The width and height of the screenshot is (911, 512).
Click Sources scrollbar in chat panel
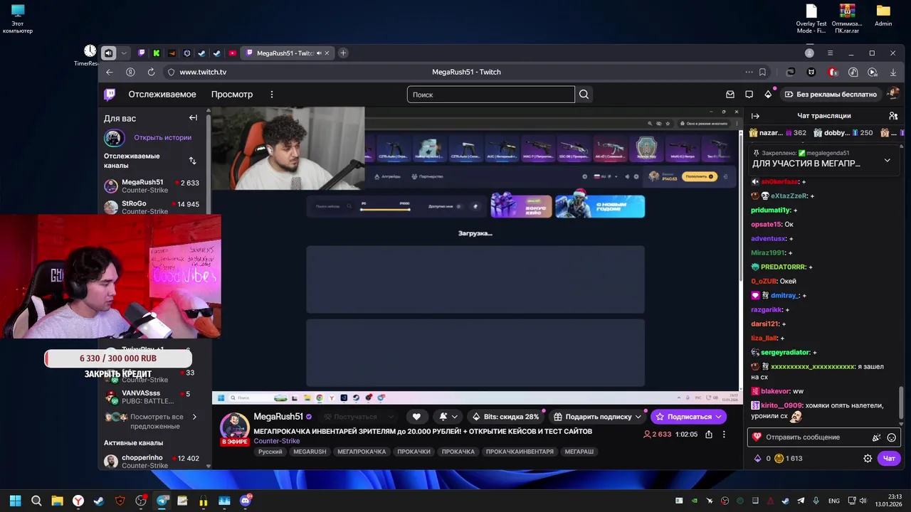[x=901, y=404]
